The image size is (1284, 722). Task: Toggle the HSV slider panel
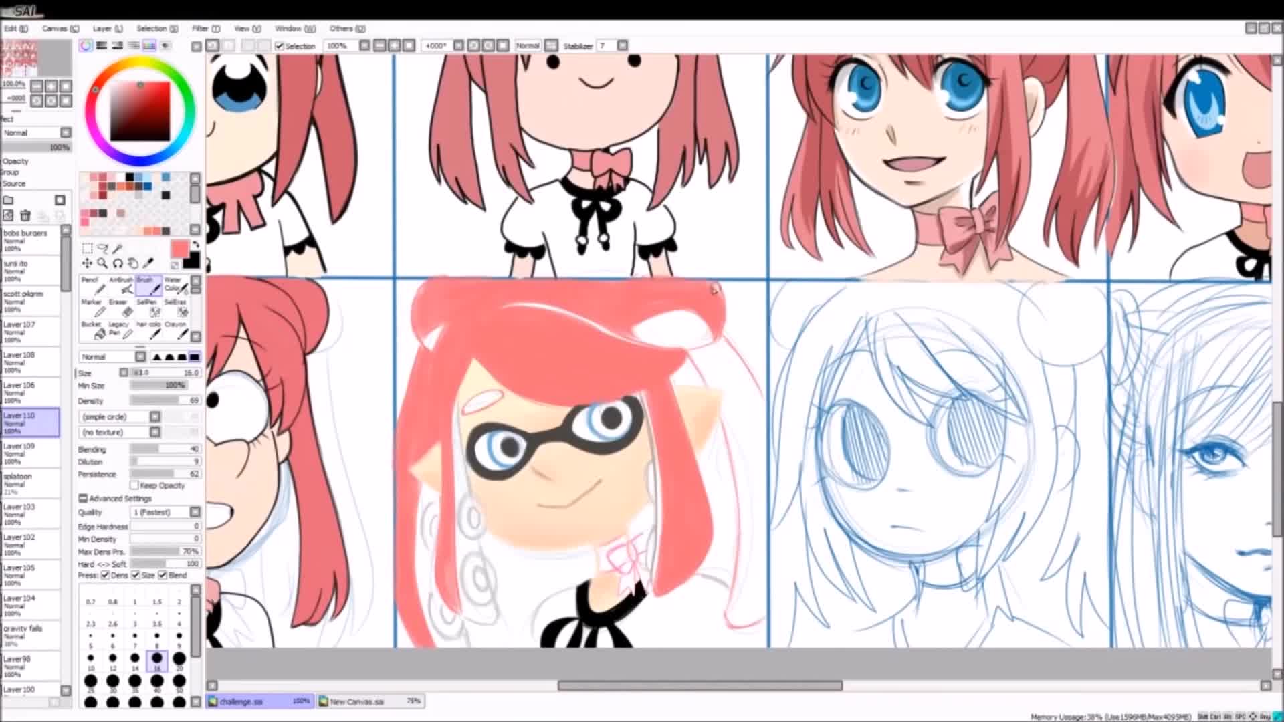(x=118, y=45)
